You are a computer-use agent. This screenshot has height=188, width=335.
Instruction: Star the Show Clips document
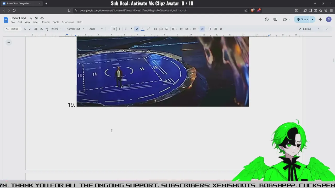(31, 18)
